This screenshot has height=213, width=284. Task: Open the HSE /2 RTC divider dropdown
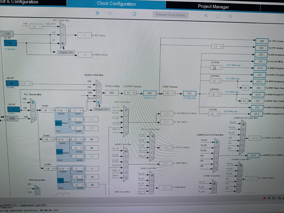(36, 26)
